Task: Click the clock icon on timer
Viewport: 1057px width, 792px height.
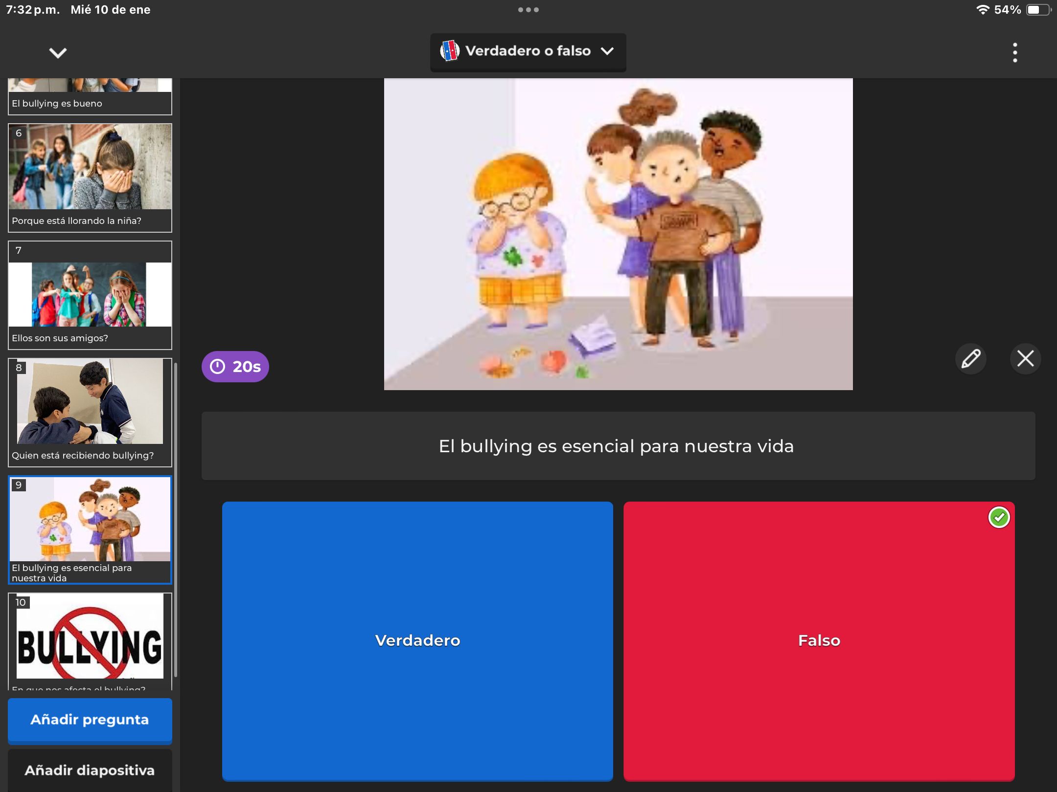Action: click(x=218, y=367)
